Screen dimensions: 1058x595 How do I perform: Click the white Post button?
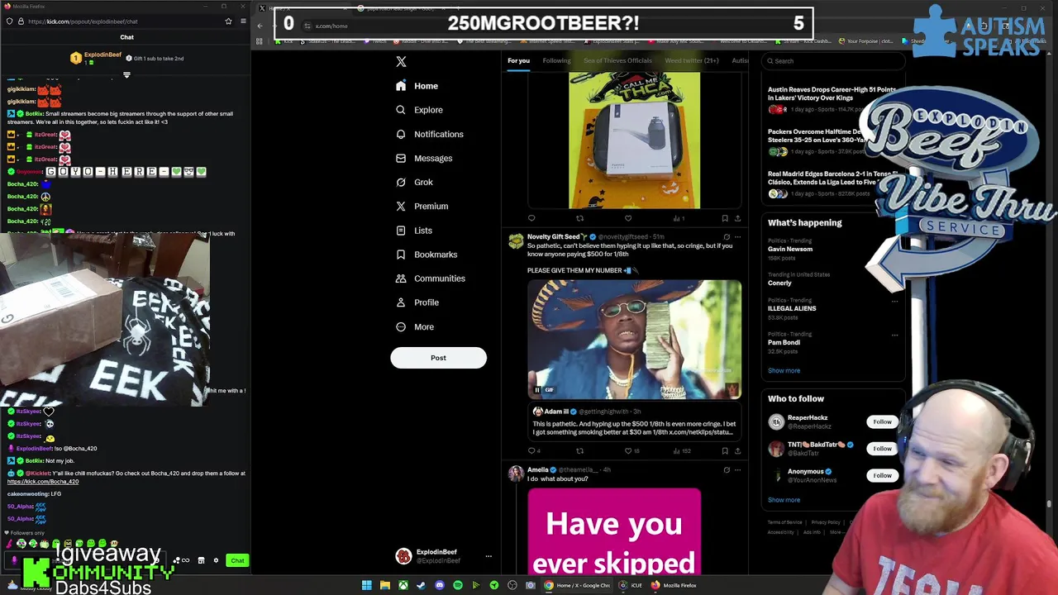(438, 358)
